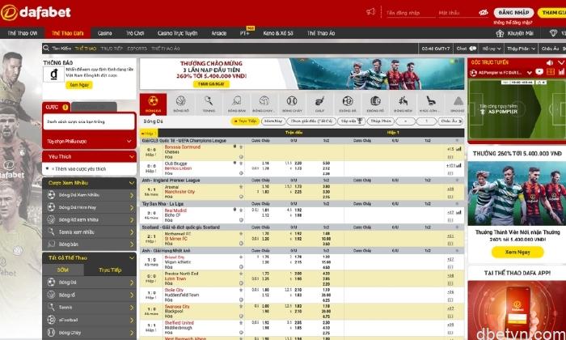Favorite the Arsenal vs Manchester City star
The image size is (566, 340).
[241, 187]
